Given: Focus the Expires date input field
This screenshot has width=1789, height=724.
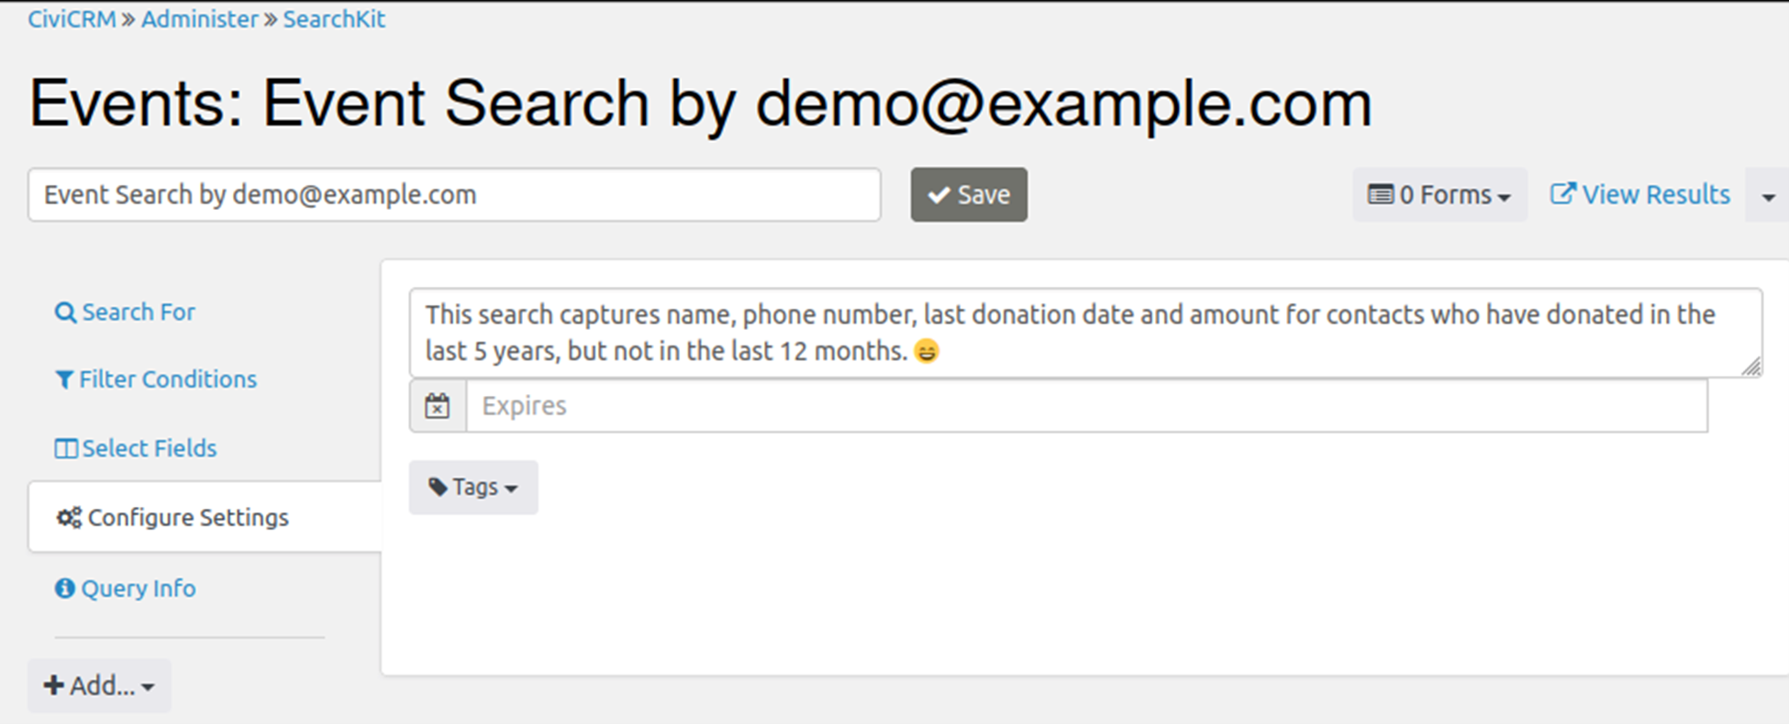Looking at the screenshot, I should pos(1086,406).
